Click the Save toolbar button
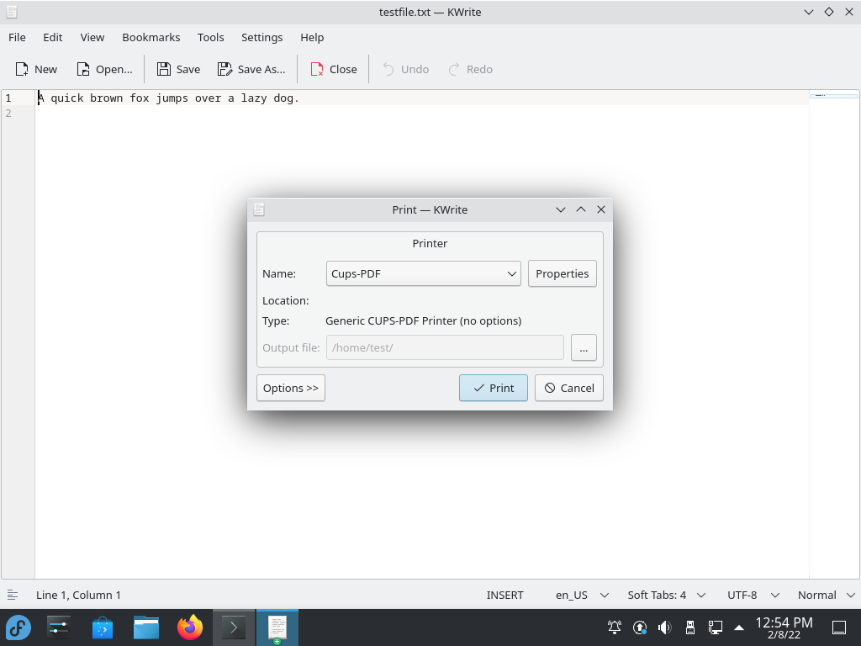This screenshot has width=861, height=646. [x=178, y=69]
